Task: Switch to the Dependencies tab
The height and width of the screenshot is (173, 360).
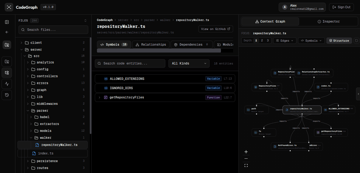Action: coord(192,45)
